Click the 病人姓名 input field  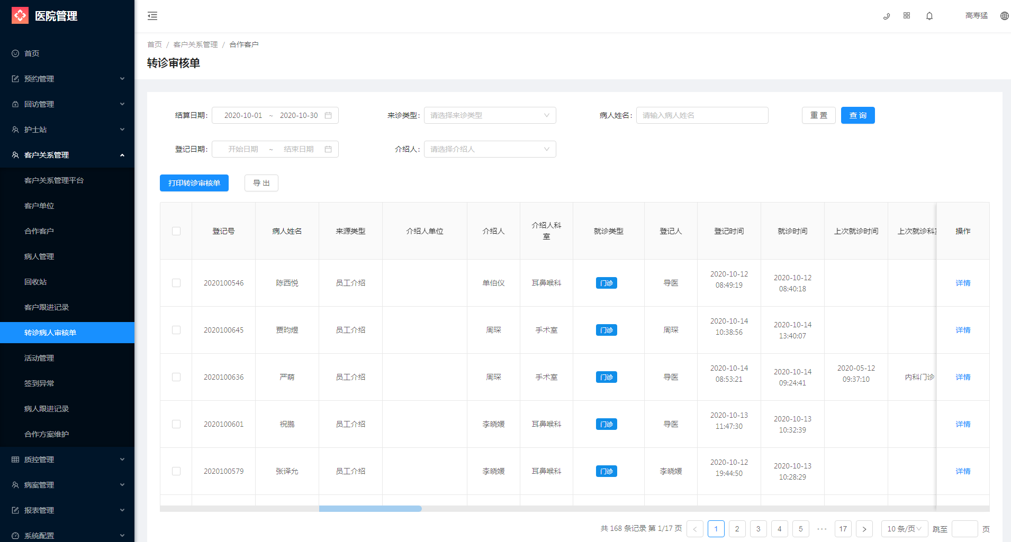(x=702, y=115)
